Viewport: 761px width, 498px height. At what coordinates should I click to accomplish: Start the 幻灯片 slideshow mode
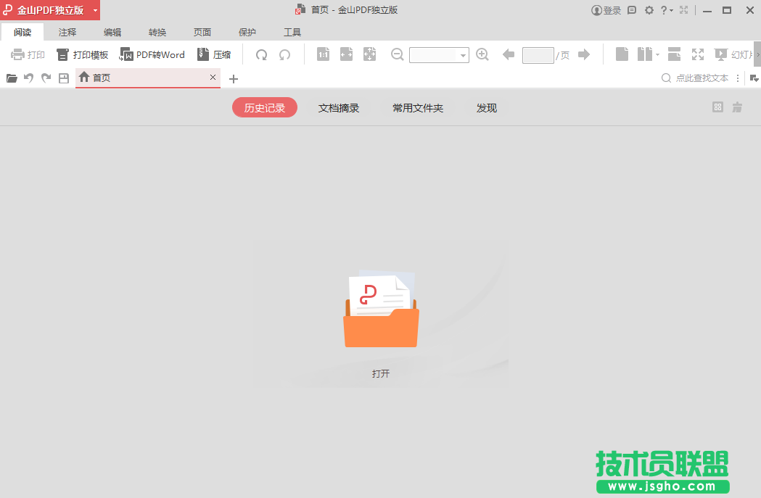725,54
